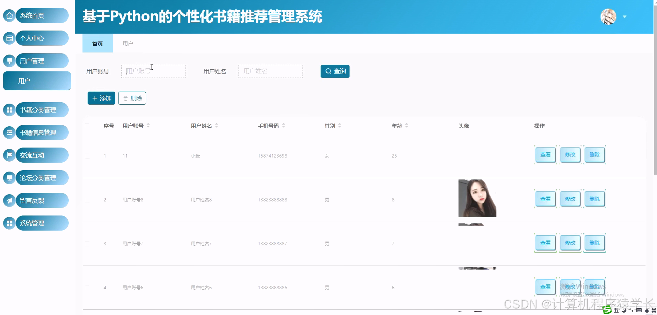Sort by 用户账号 column arrows
The image size is (657, 315).
[x=148, y=126]
